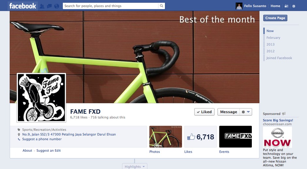
Task: Go to Home in top bar
Action: tap(275, 6)
